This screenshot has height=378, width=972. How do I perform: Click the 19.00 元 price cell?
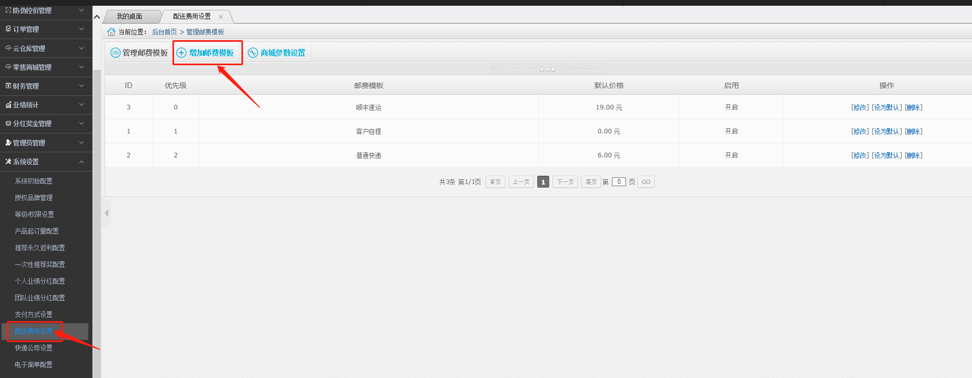pyautogui.click(x=609, y=107)
